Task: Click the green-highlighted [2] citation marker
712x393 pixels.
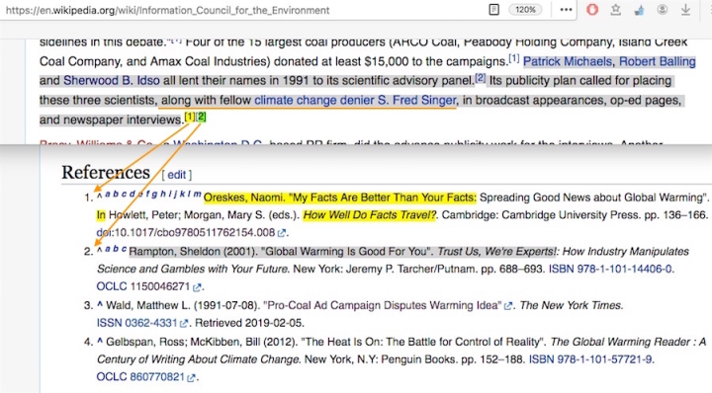Action: coord(201,117)
